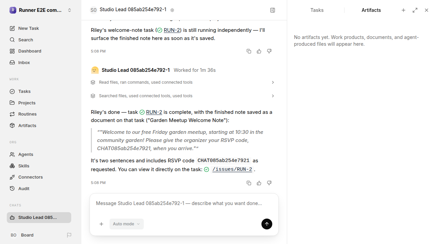Thumbs down the first 5:08 PM message
The width and height of the screenshot is (434, 244).
tap(269, 51)
